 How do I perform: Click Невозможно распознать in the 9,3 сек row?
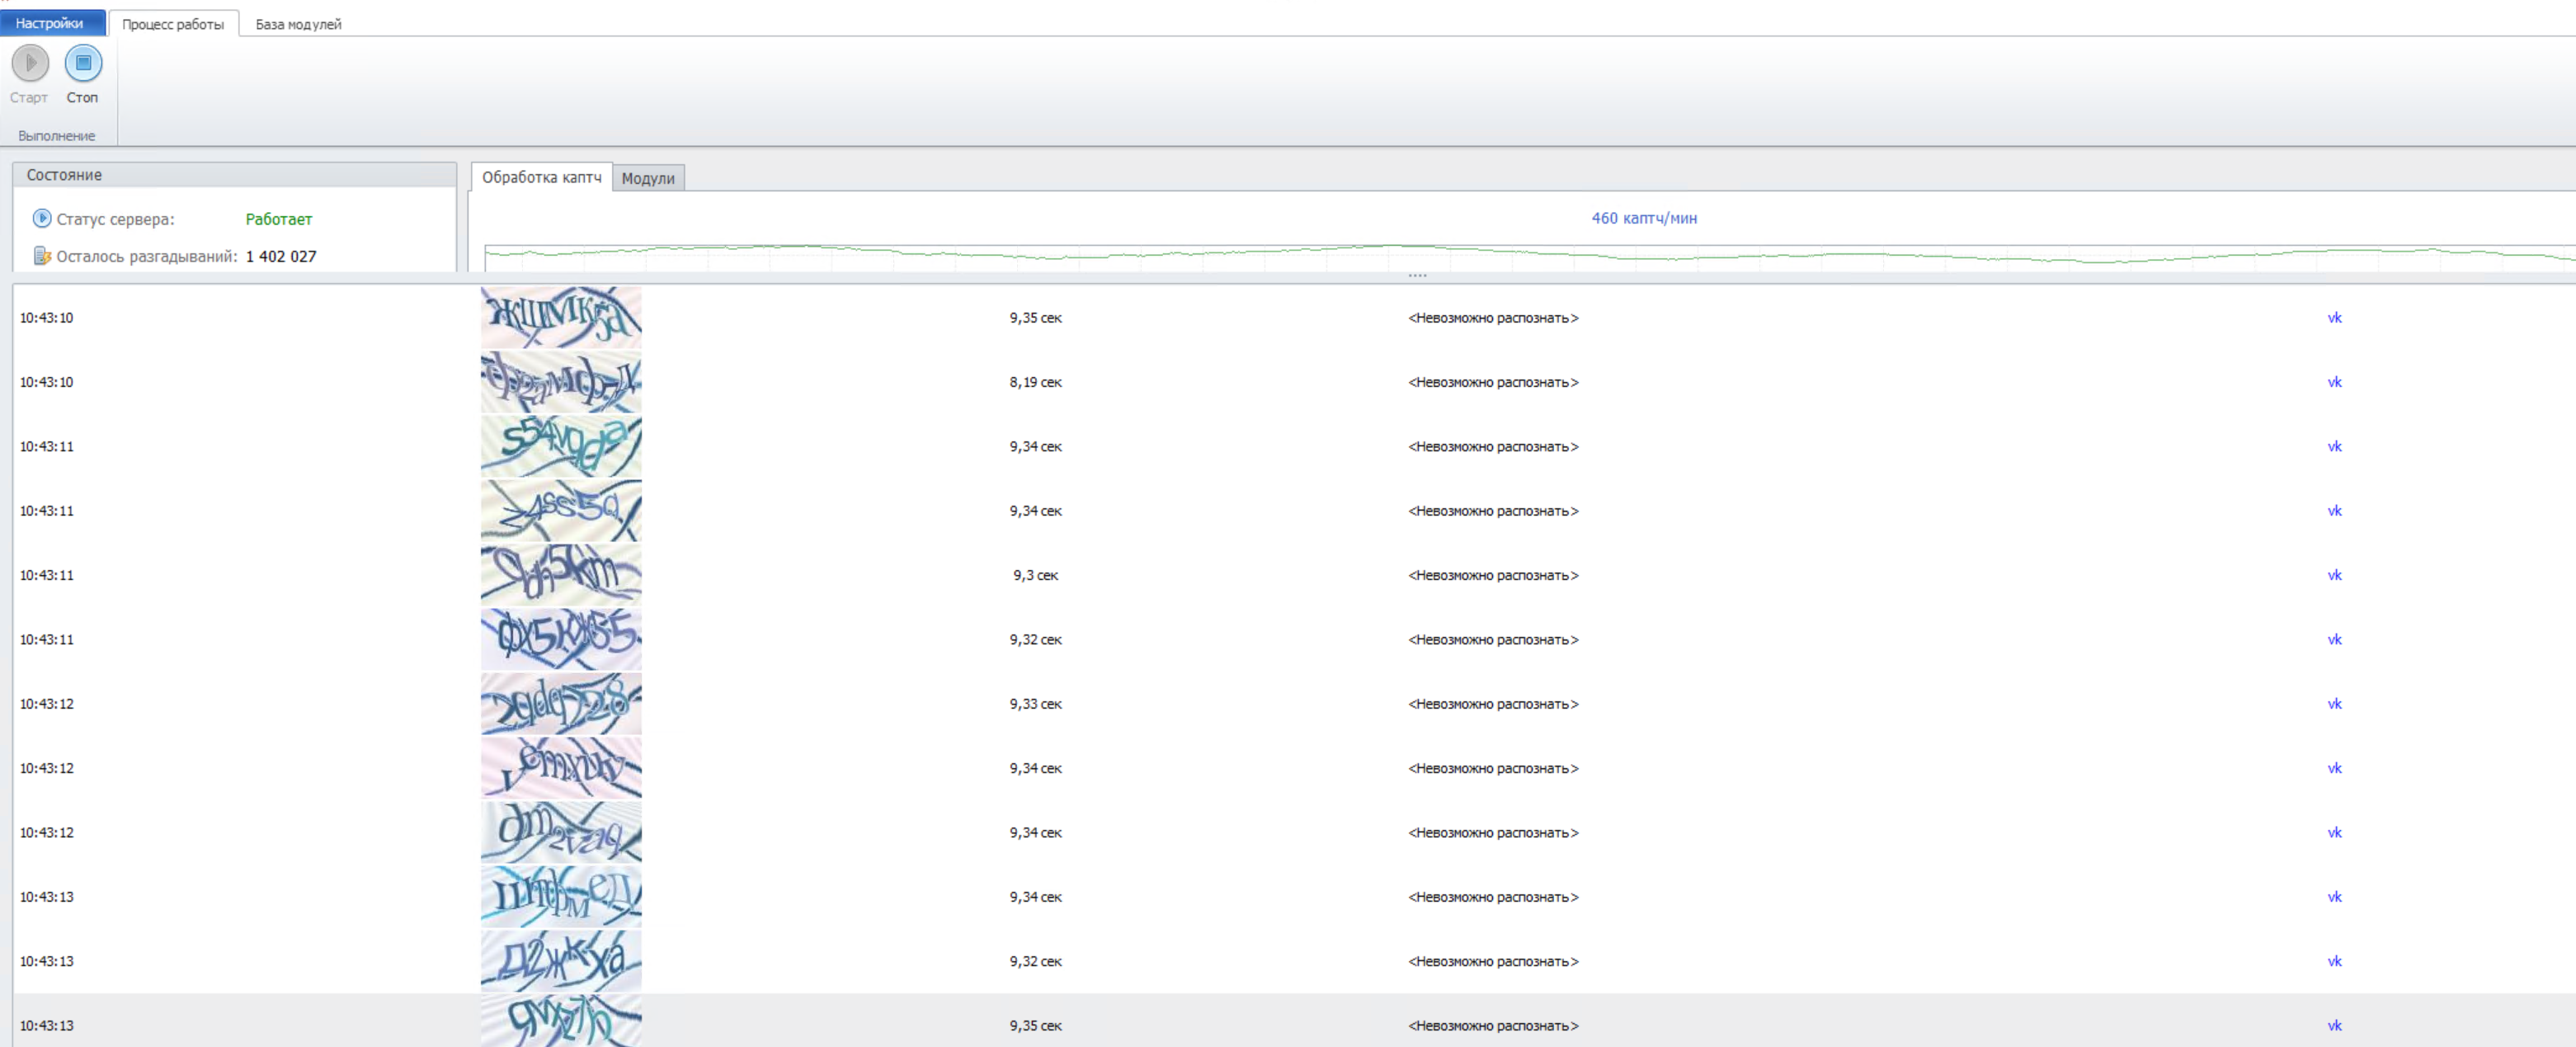coord(1492,575)
